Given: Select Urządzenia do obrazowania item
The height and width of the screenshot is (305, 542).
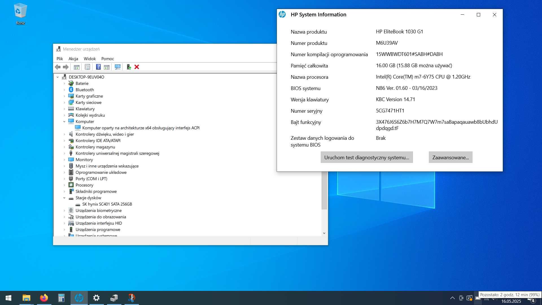Looking at the screenshot, I should [101, 217].
